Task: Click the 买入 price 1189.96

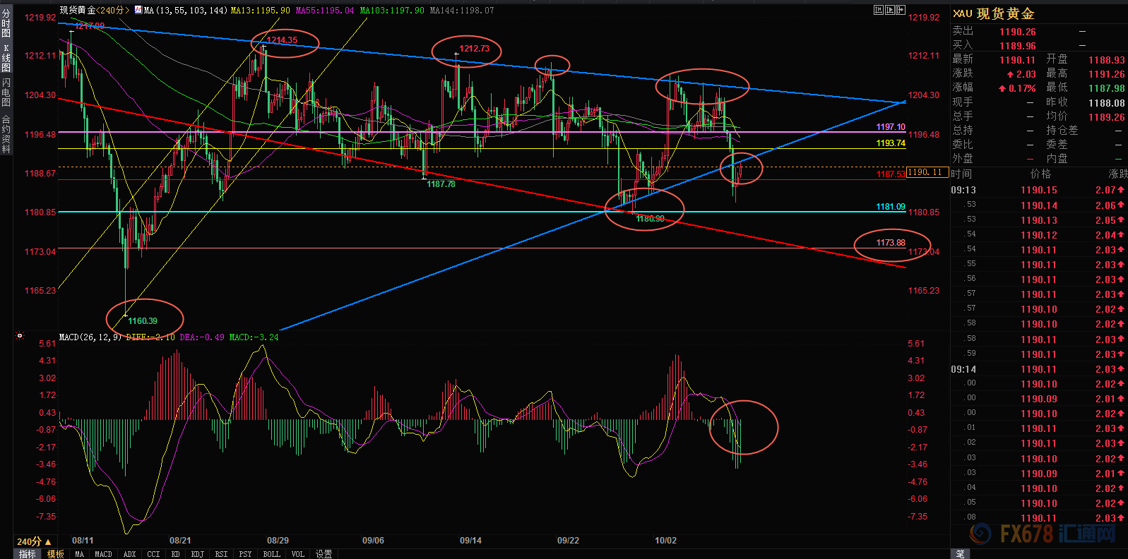Action: (1018, 46)
